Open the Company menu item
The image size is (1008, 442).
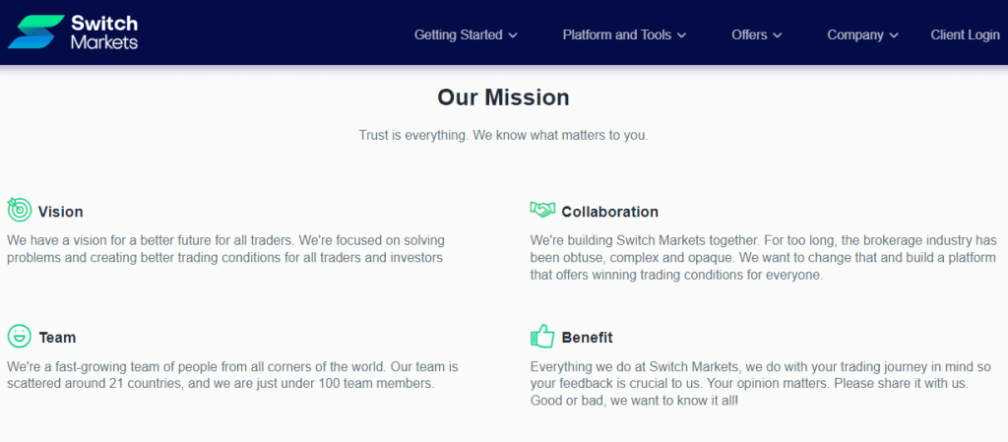855,34
